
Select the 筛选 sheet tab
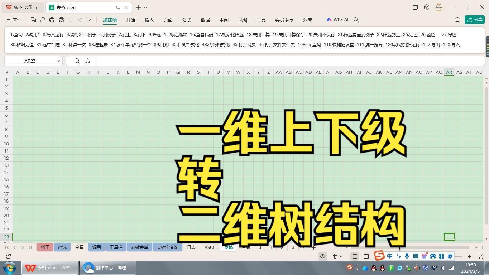(62, 247)
